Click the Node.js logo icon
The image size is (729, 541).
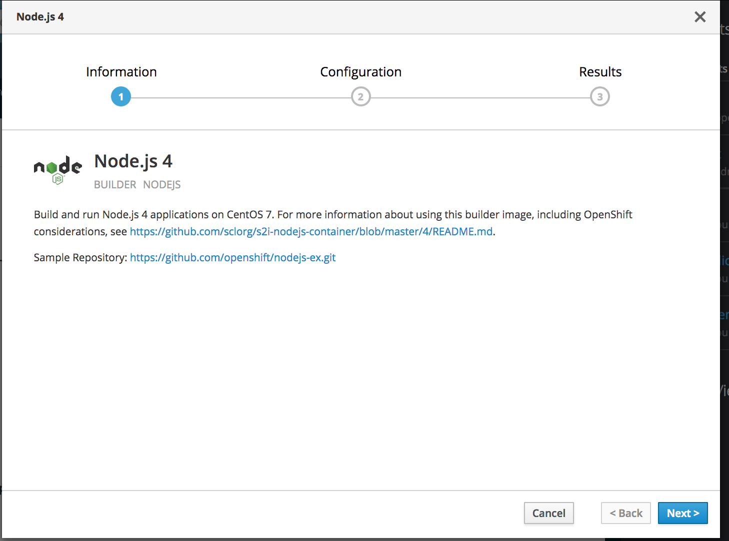[x=58, y=170]
